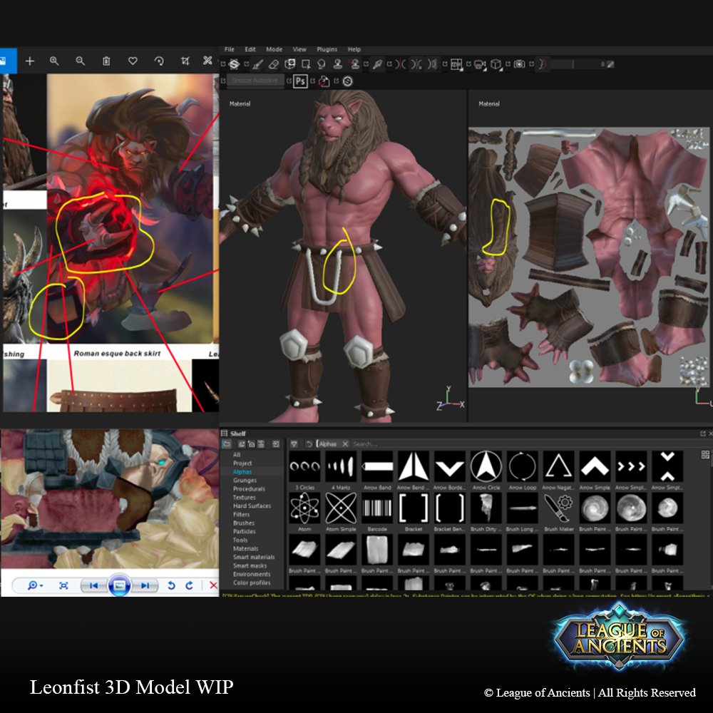713x713 pixels.
Task: Click the rotate icon in the photo viewer
Action: [x=159, y=61]
